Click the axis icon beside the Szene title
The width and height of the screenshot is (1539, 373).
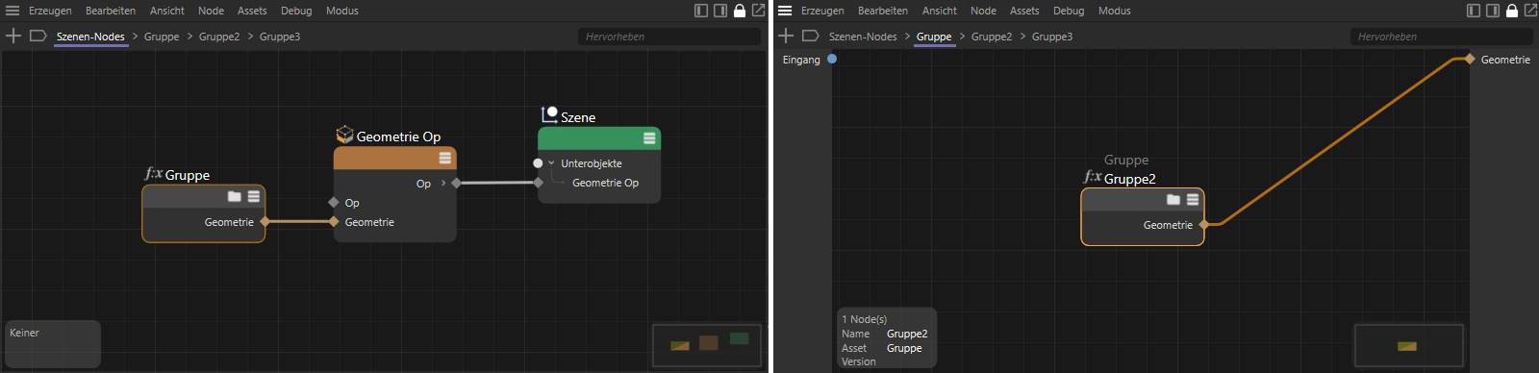[x=549, y=114]
